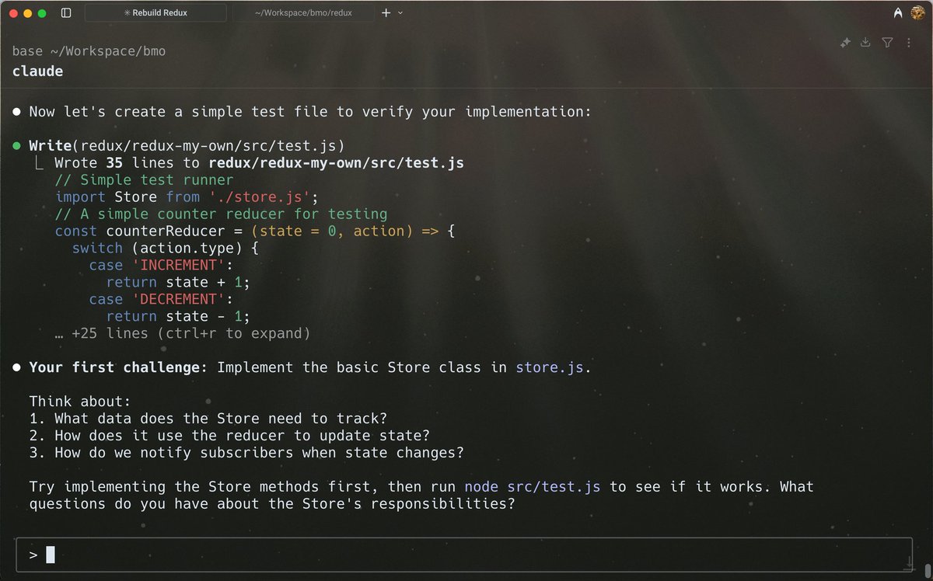The width and height of the screenshot is (933, 581).
Task: Click the 'switch (action.type)' code line
Action: click(166, 248)
